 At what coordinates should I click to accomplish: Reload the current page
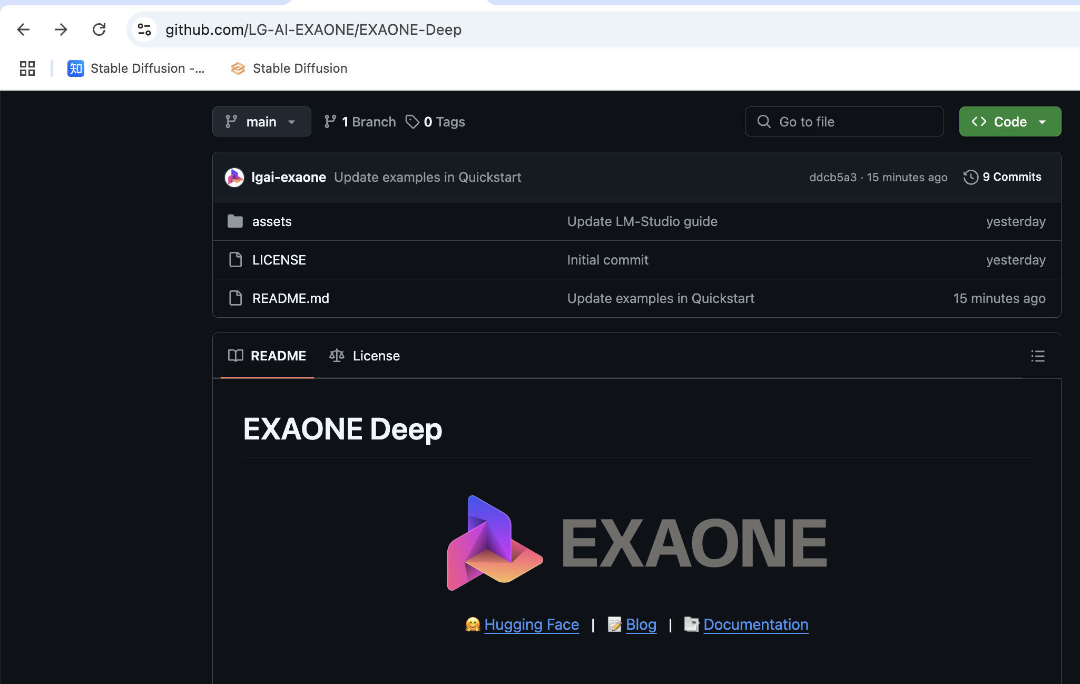(99, 30)
